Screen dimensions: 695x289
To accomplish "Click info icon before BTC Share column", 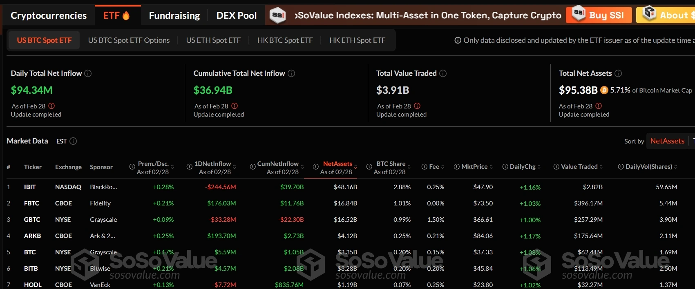I will [x=369, y=167].
